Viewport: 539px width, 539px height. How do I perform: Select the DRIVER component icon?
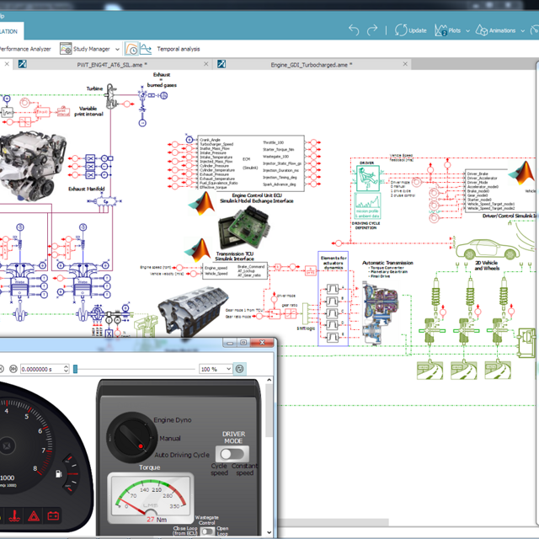(x=368, y=178)
